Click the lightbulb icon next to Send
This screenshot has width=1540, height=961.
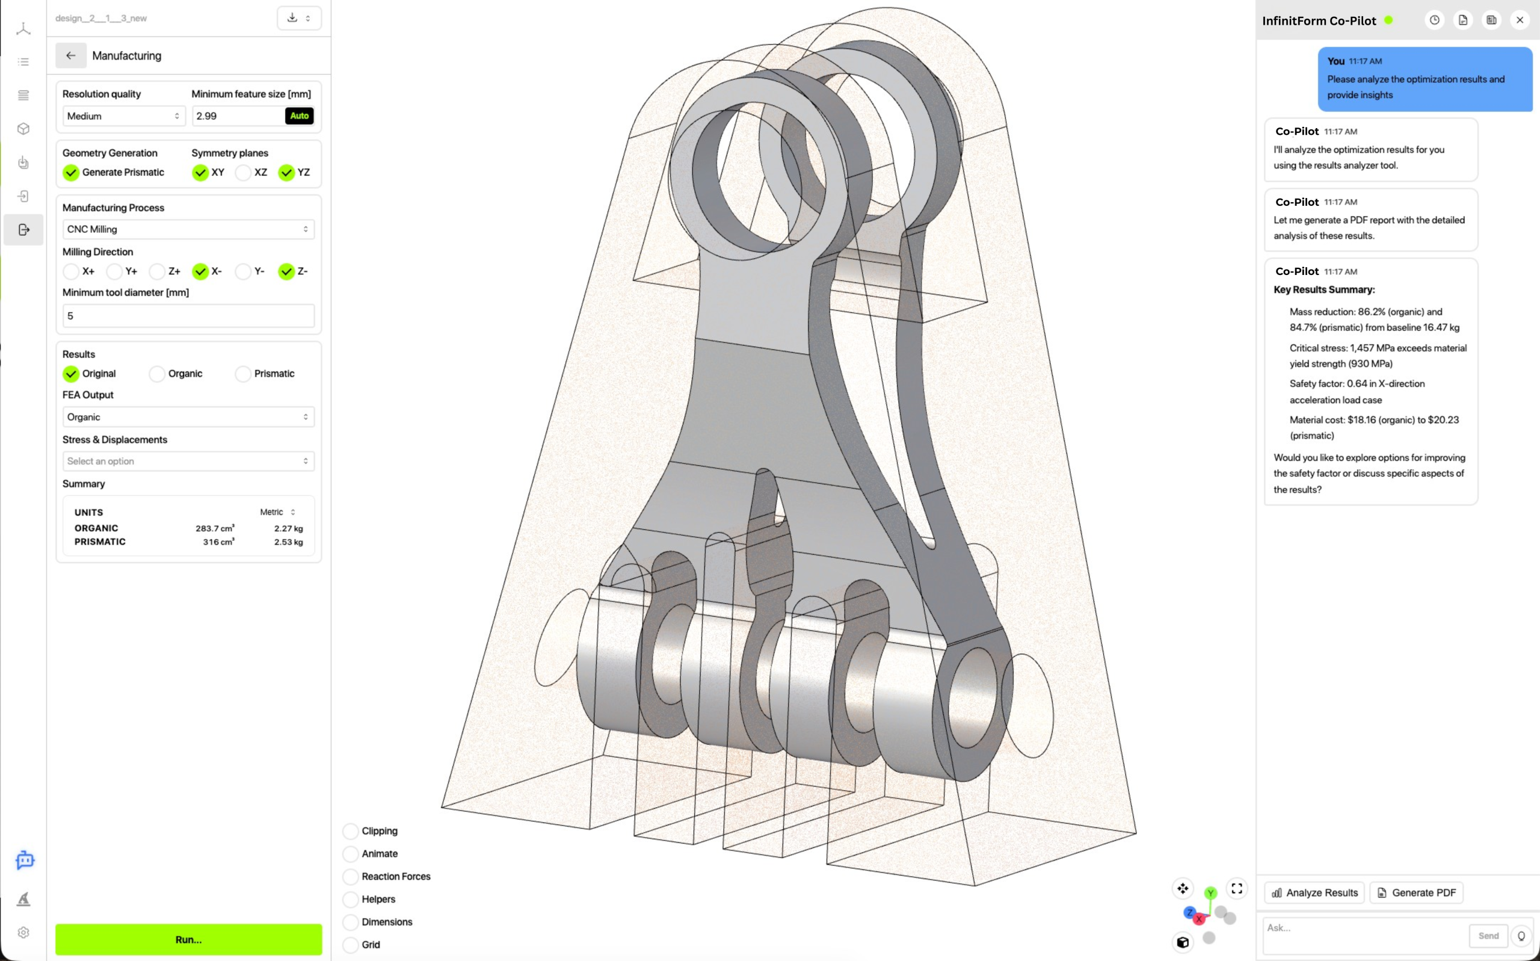[x=1521, y=936]
